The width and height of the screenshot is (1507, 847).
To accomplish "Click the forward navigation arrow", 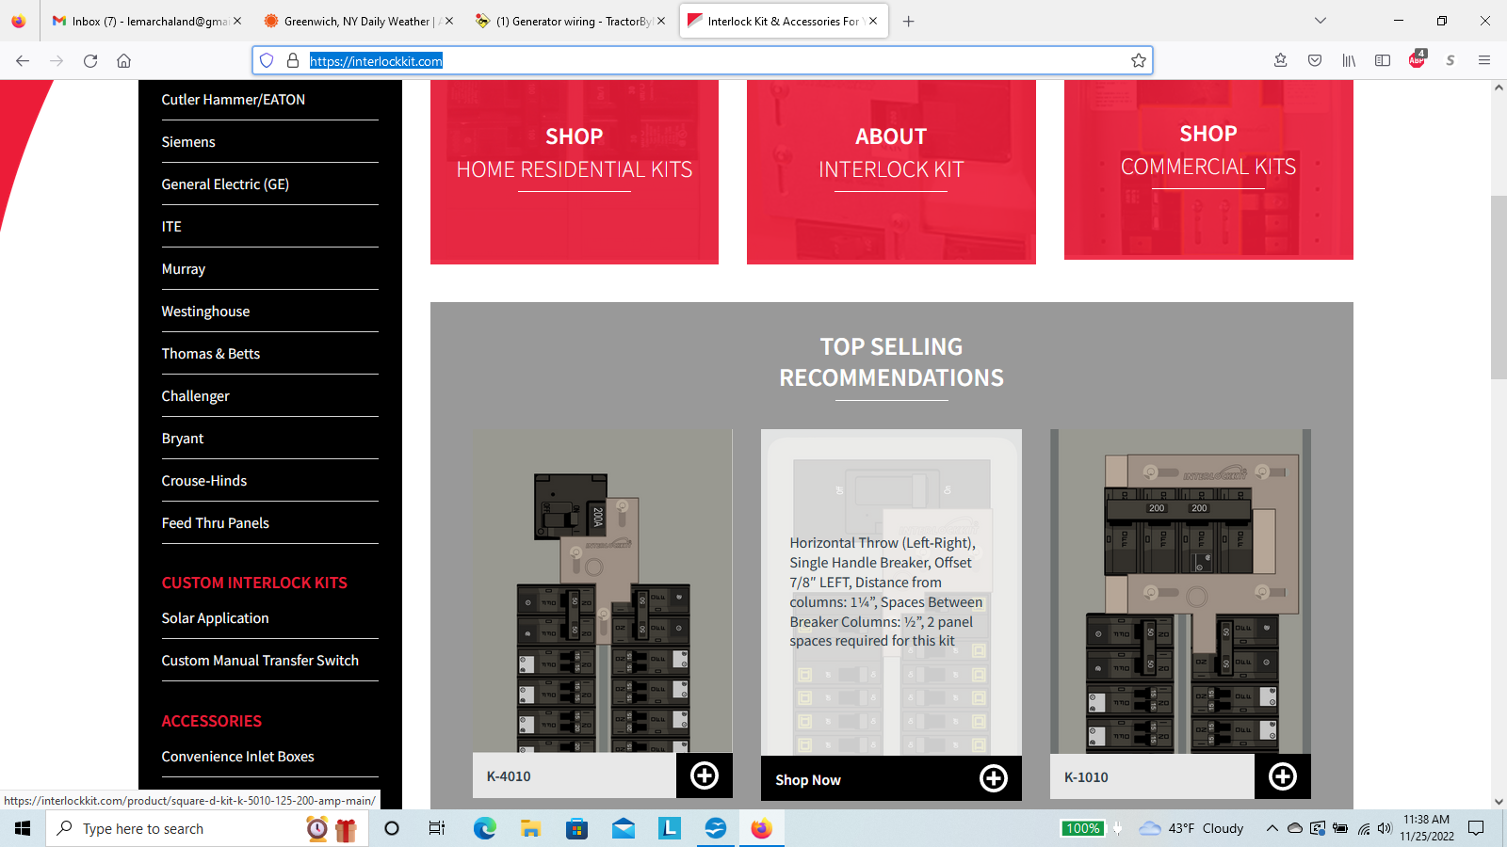I will click(57, 60).
